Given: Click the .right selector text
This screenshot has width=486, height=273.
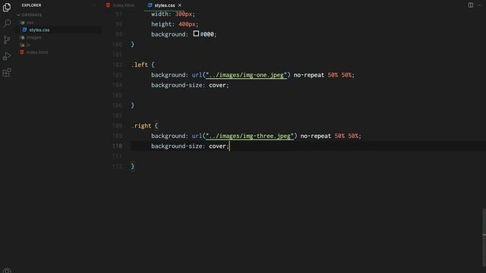Looking at the screenshot, I should [141, 126].
